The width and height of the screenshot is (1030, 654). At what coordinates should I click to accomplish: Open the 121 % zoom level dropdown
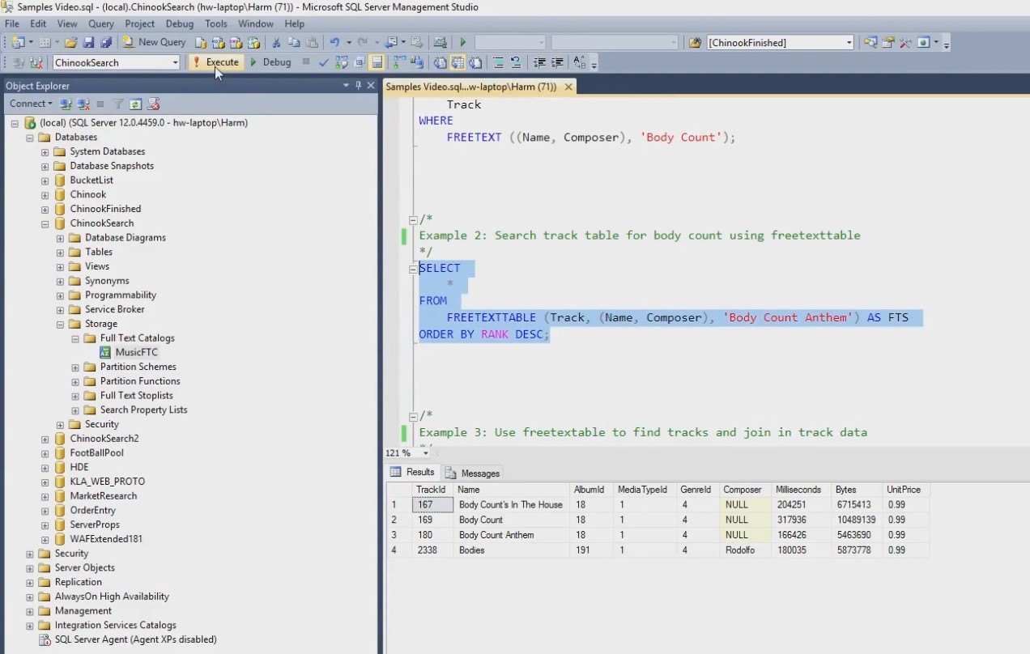tap(426, 453)
